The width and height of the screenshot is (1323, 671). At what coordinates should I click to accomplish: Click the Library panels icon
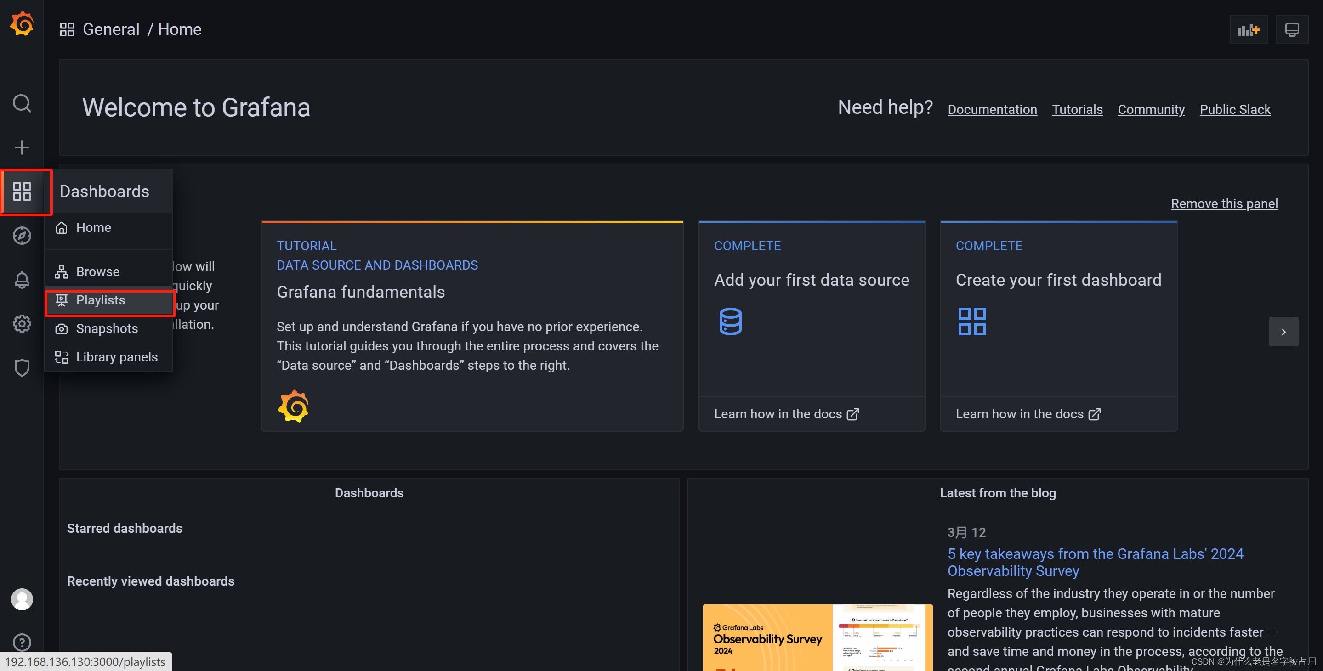click(x=62, y=357)
